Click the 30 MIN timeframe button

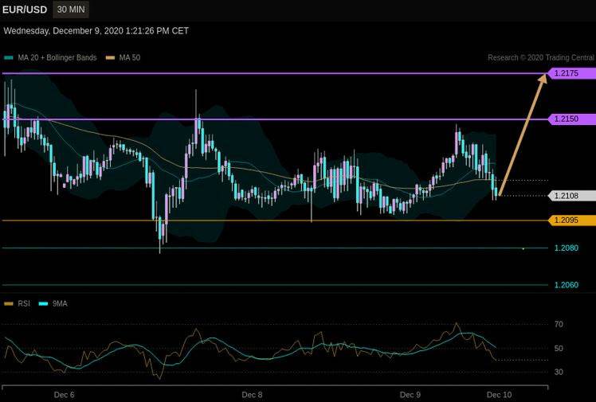pos(71,10)
